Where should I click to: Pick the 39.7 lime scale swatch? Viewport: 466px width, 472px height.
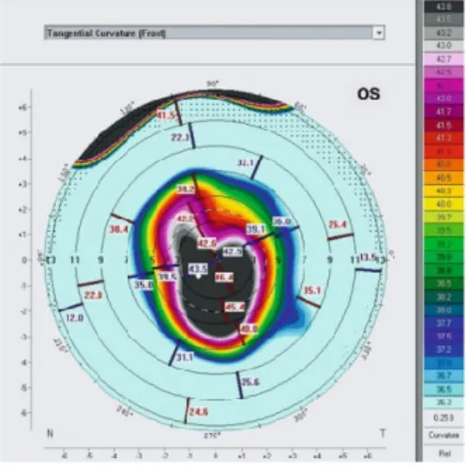[443, 217]
